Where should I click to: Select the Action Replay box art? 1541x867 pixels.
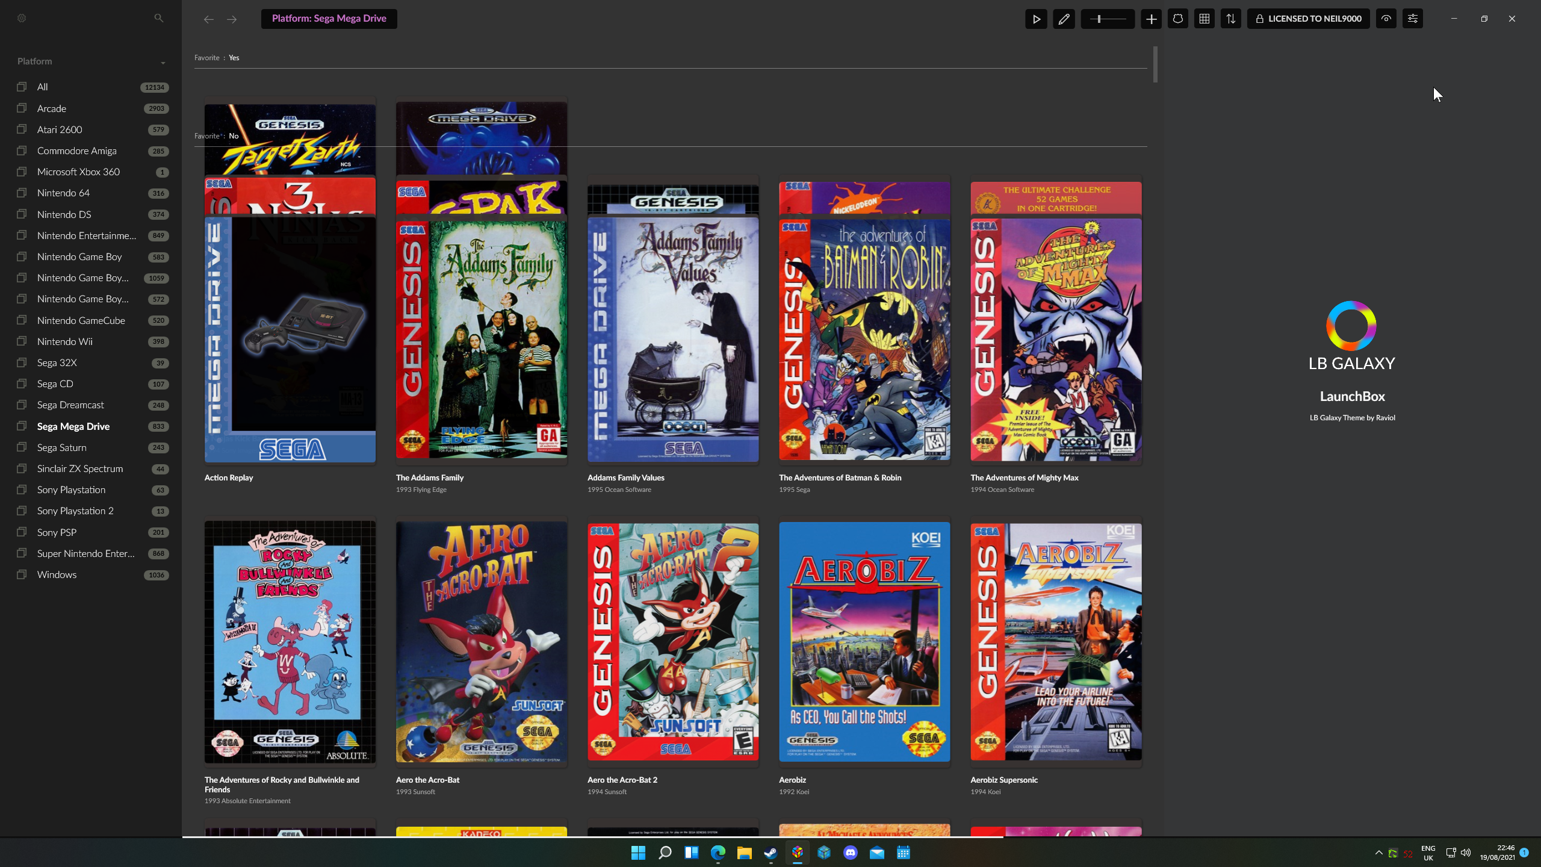coord(290,339)
